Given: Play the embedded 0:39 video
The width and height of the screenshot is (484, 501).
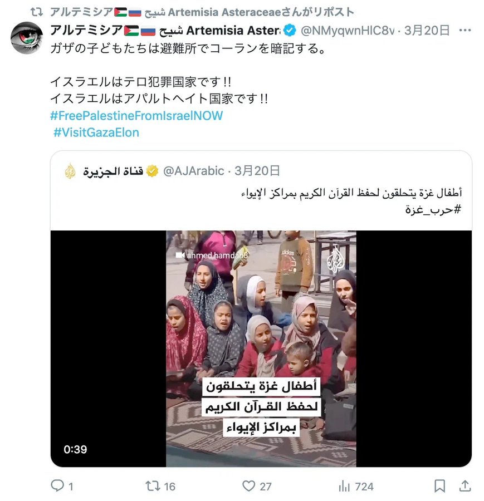Looking at the screenshot, I should point(261,348).
